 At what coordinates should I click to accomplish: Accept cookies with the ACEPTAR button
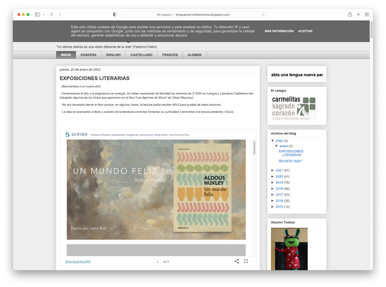click(305, 31)
